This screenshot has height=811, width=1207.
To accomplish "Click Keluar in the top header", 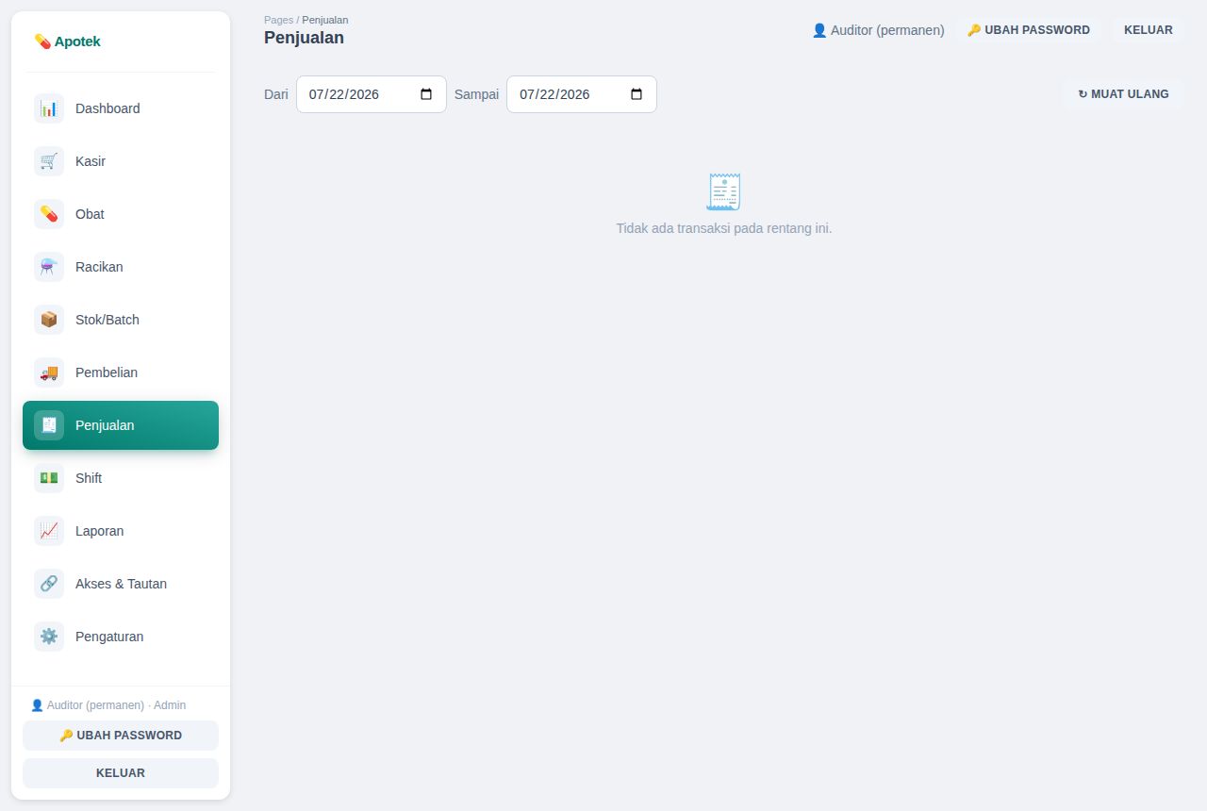I will (x=1149, y=30).
